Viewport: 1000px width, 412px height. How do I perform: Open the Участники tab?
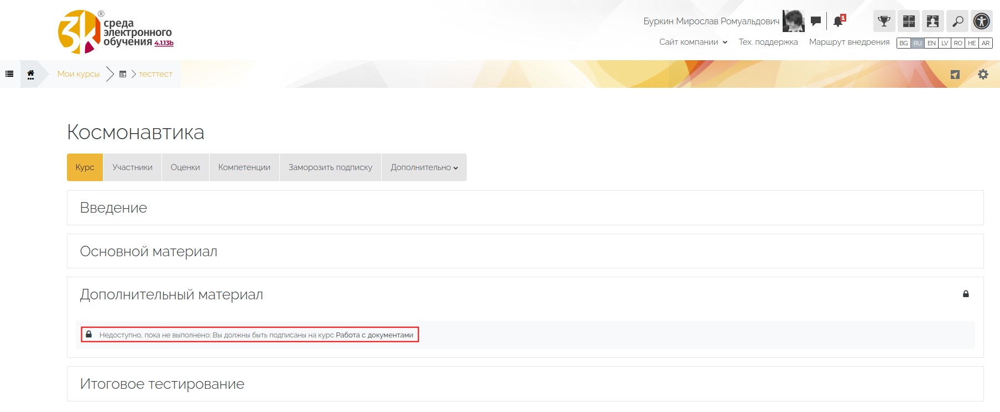pos(132,167)
